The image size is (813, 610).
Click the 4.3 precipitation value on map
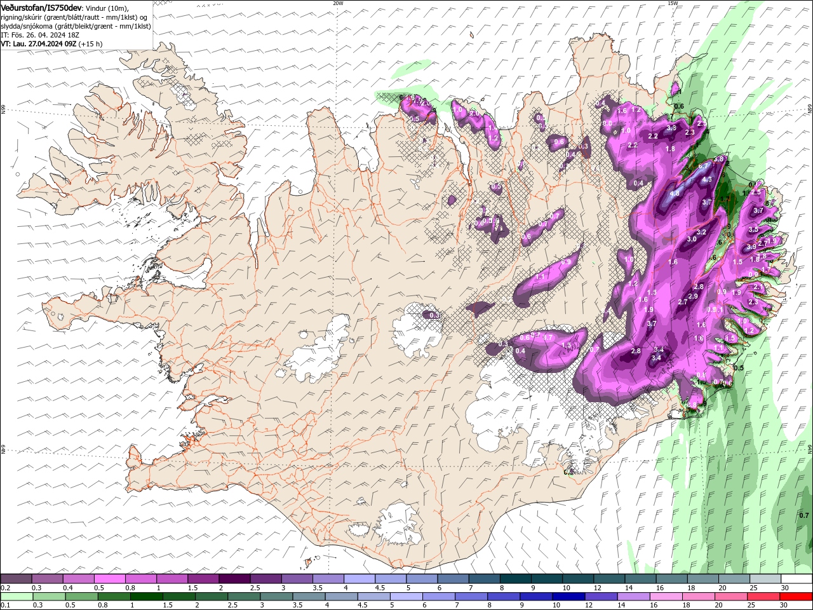point(707,180)
